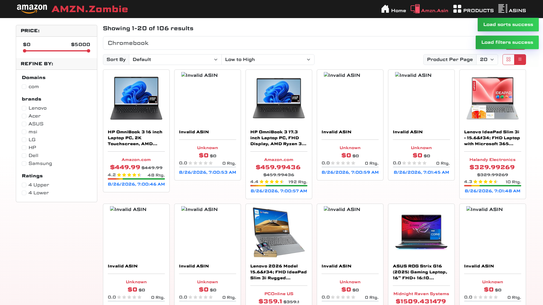Dismiss the Load filters success notification

(x=507, y=42)
